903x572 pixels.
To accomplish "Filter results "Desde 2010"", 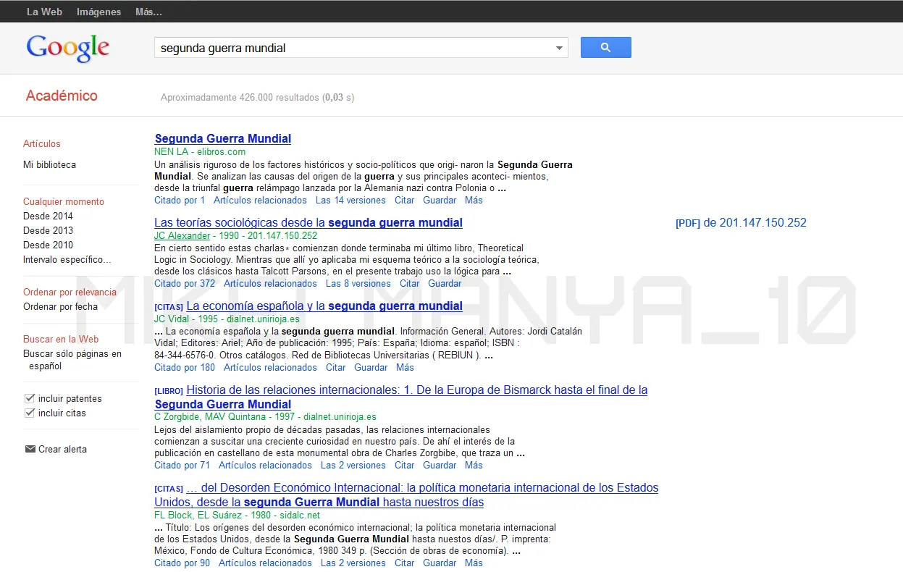I will tap(48, 245).
